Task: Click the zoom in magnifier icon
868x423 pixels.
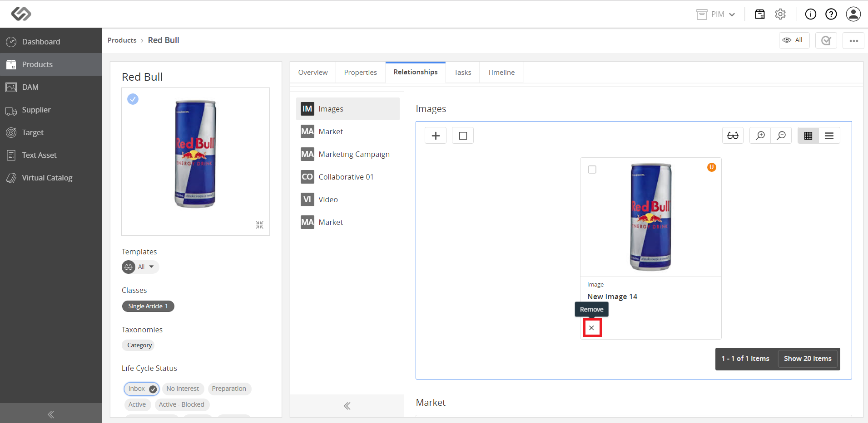Action: pyautogui.click(x=760, y=136)
